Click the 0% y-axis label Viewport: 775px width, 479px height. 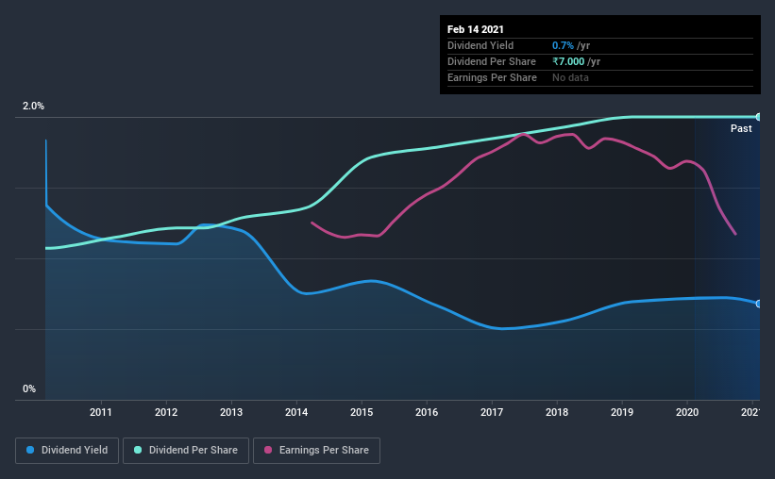[x=29, y=389]
